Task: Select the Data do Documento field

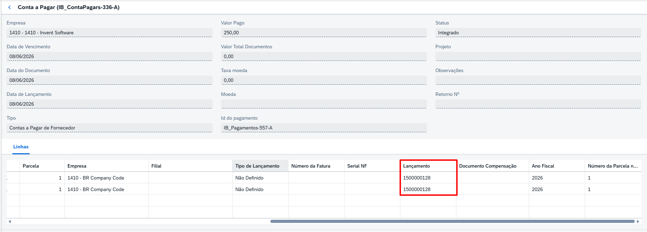Action: tap(109, 80)
